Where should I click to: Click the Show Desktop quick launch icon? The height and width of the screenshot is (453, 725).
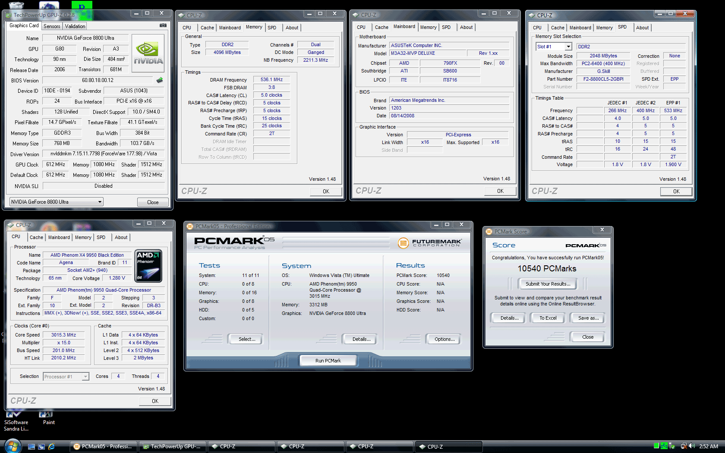32,447
